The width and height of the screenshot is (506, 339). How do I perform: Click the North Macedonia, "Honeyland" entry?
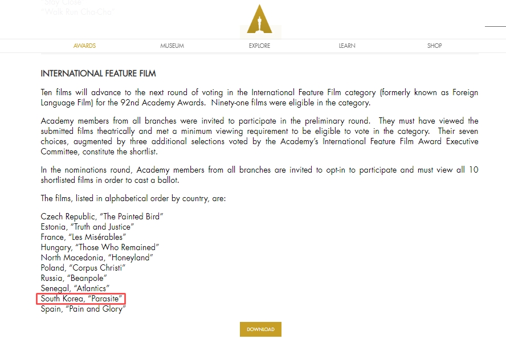97,258
